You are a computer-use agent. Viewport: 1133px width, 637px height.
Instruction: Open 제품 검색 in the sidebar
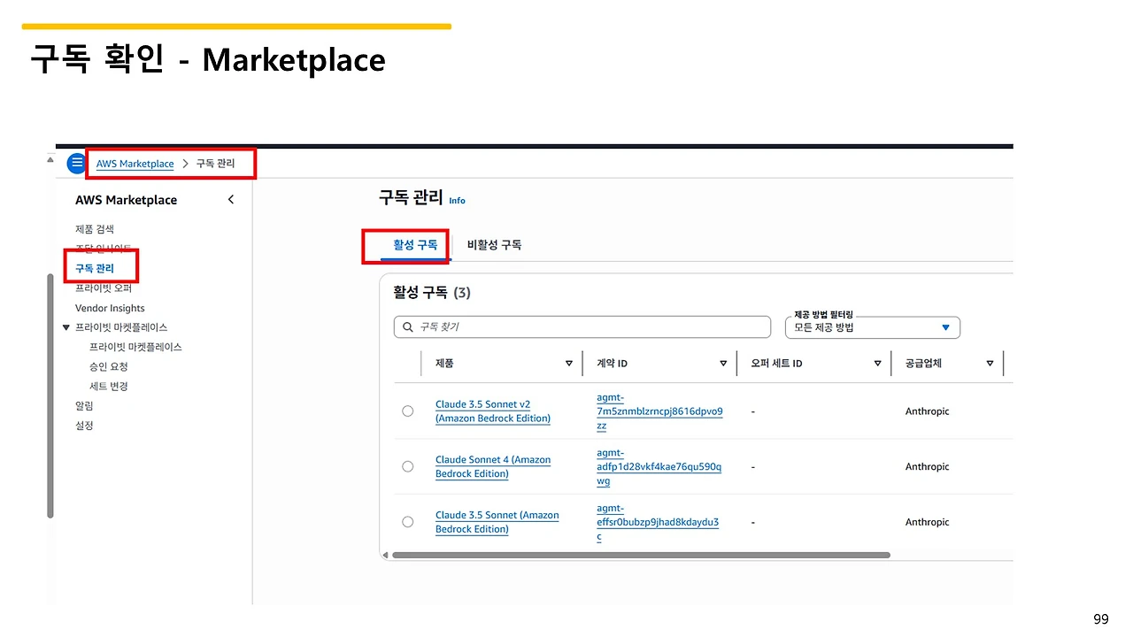click(95, 229)
